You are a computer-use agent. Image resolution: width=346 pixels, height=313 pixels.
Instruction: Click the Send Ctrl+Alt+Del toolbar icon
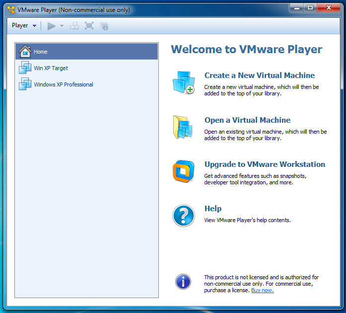(x=74, y=26)
